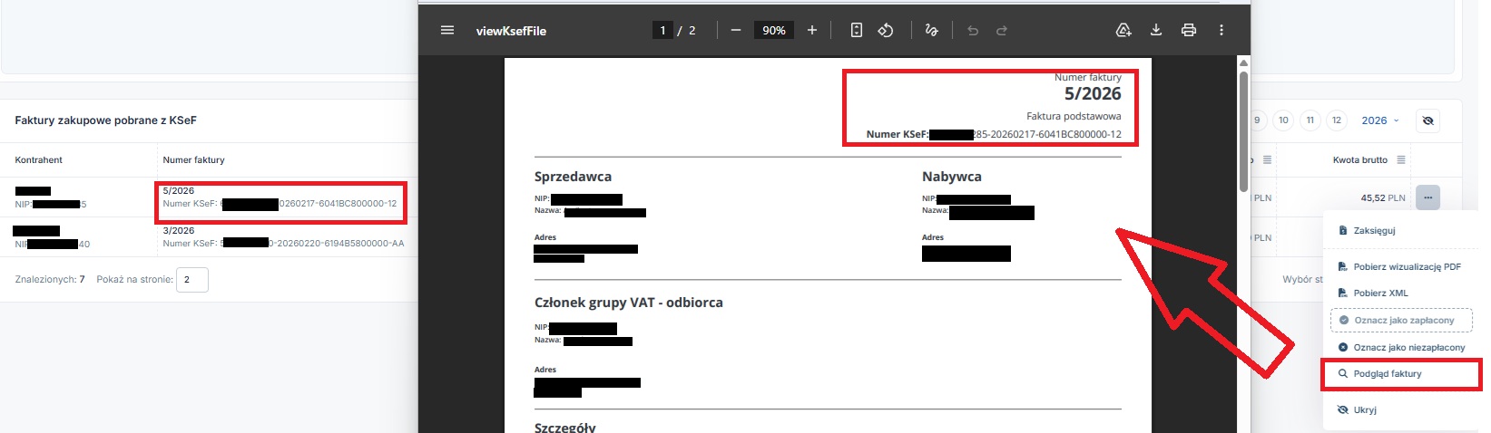Rotate the PDF document counterclockwise
This screenshot has width=1491, height=433.
pyautogui.click(x=886, y=30)
